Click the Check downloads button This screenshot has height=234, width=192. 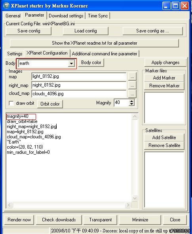59,220
